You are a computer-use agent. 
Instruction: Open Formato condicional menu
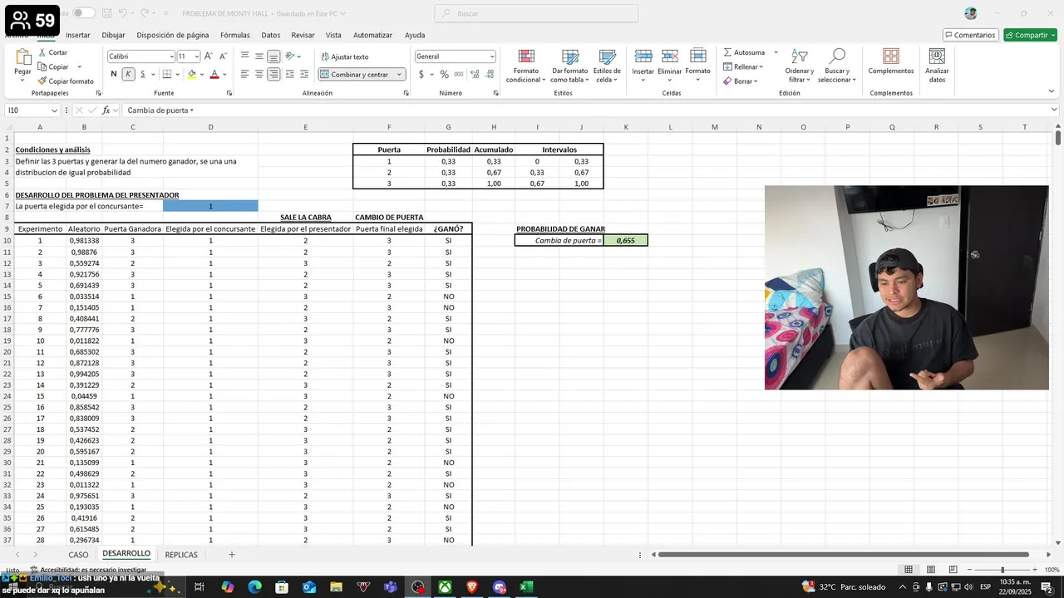[526, 65]
